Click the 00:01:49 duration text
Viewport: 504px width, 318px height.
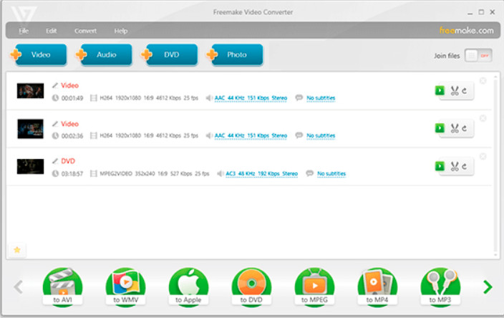click(x=72, y=98)
